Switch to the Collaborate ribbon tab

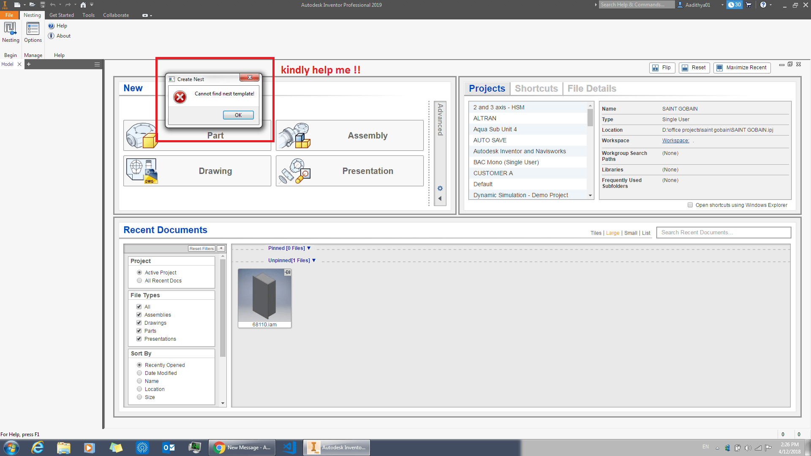coord(116,15)
